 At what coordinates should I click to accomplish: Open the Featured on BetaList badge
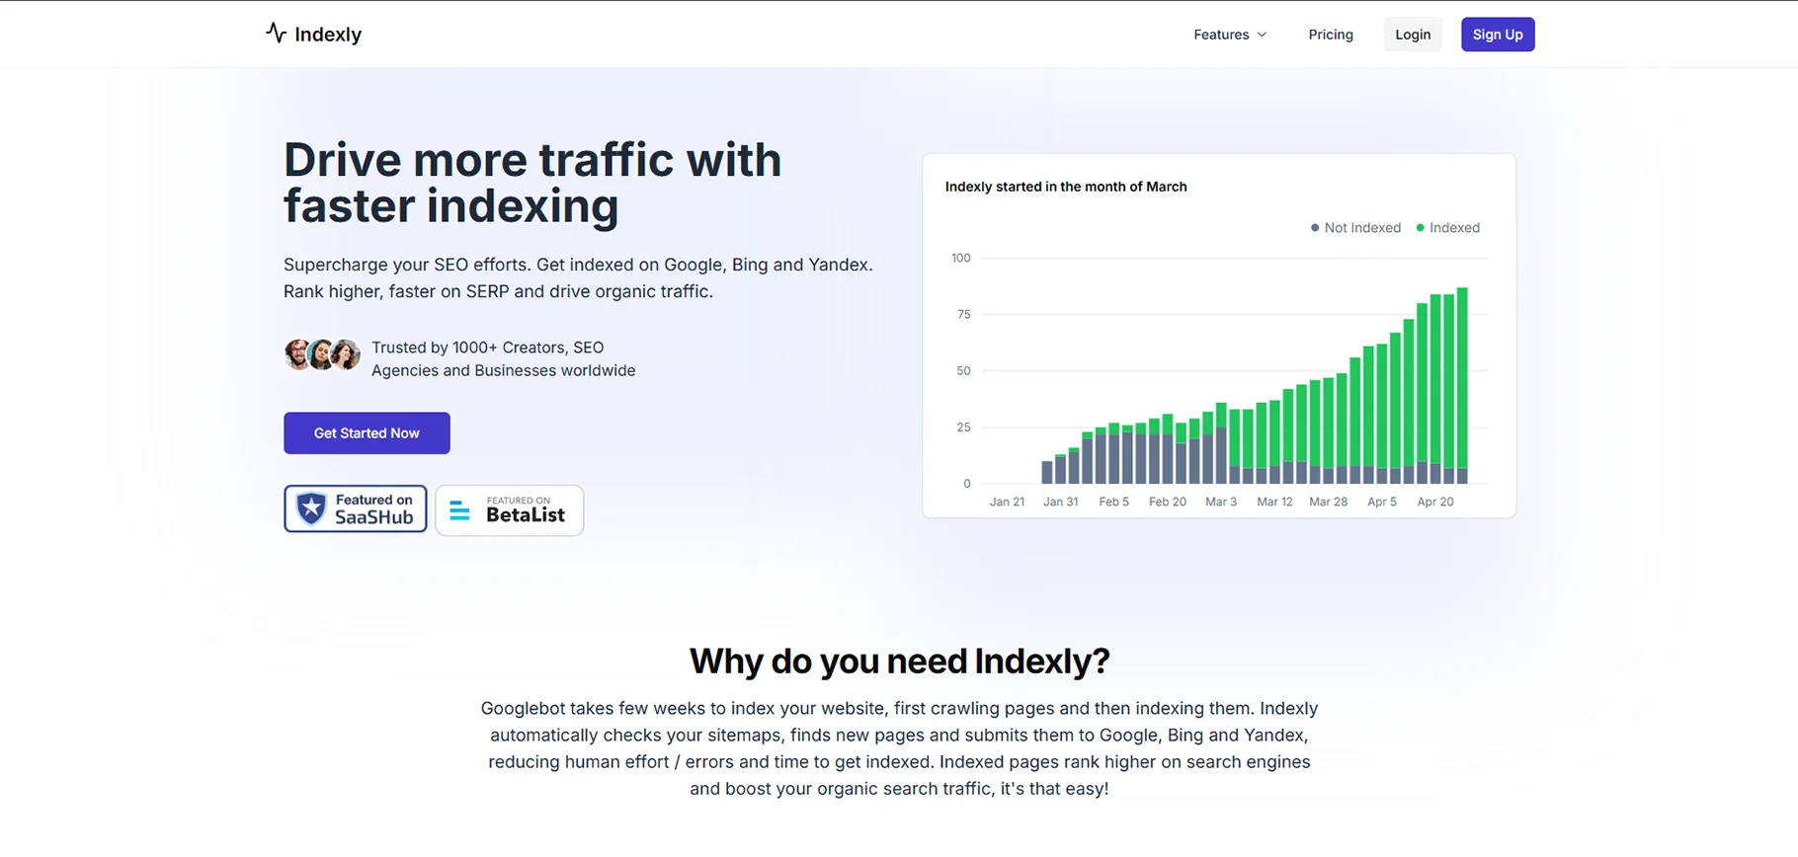(510, 510)
